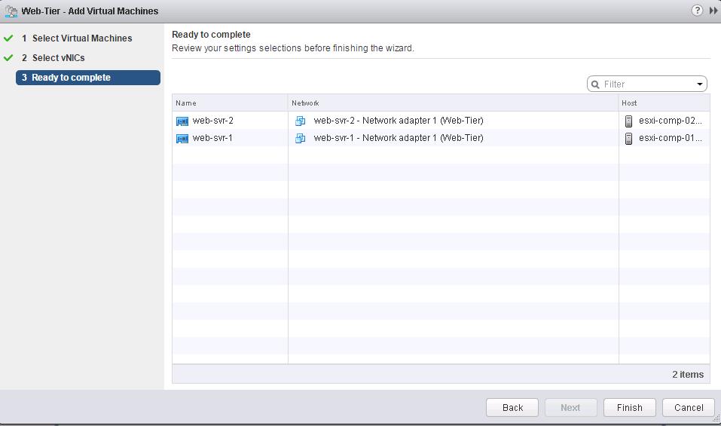Open the Filter dropdown arrow

(699, 84)
